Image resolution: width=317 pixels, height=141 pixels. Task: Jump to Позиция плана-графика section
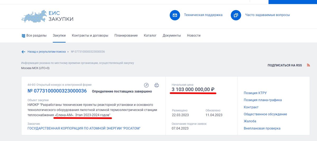coord(263,100)
